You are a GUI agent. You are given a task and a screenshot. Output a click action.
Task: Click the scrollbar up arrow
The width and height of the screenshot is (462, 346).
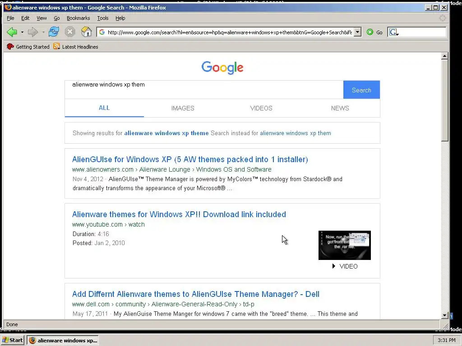tap(445, 56)
